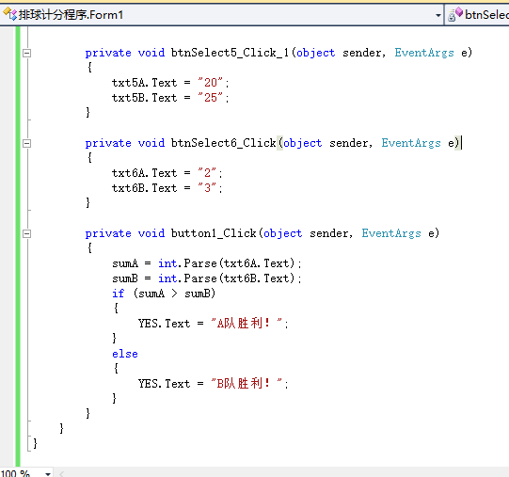Click the horizontal scrollbar left arrow
This screenshot has height=477, width=509.
(61, 473)
